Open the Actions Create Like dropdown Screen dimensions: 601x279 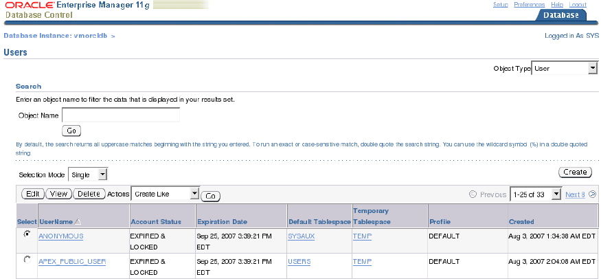pos(166,194)
